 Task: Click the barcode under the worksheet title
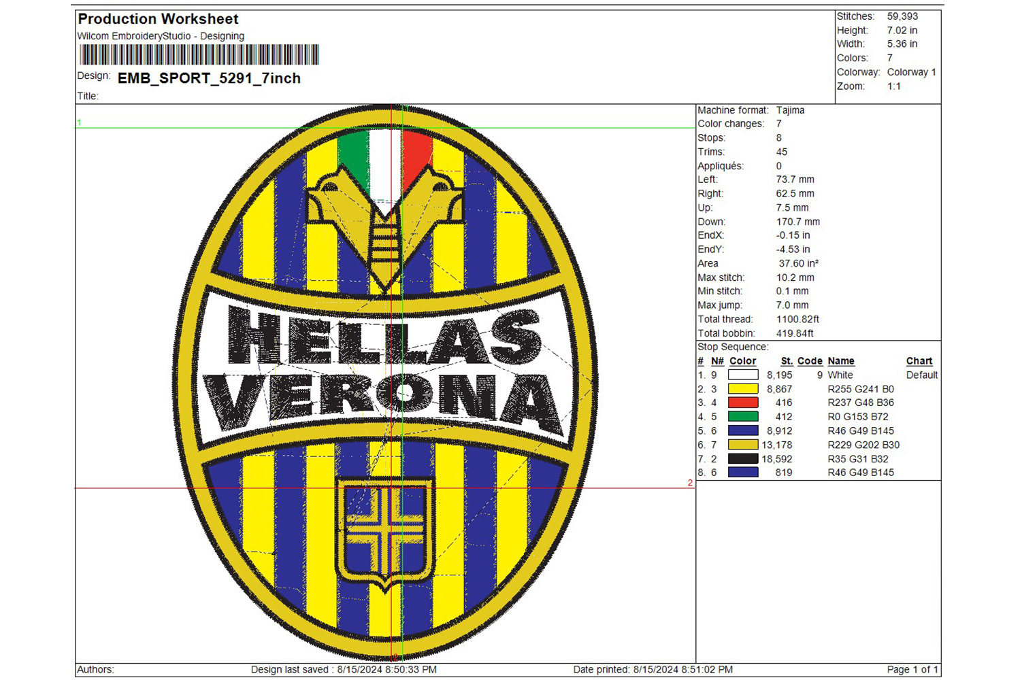click(199, 54)
